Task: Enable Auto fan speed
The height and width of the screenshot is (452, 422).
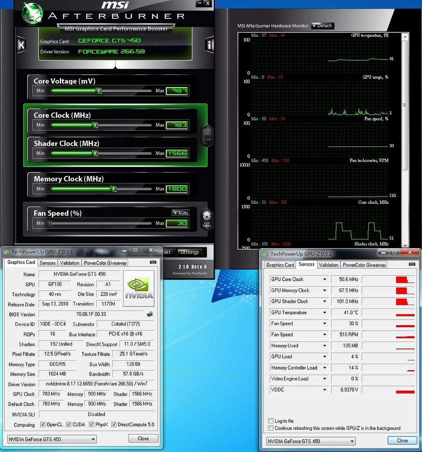Action: pyautogui.click(x=180, y=213)
